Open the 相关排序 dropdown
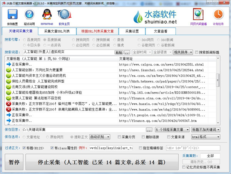 tap(183, 52)
